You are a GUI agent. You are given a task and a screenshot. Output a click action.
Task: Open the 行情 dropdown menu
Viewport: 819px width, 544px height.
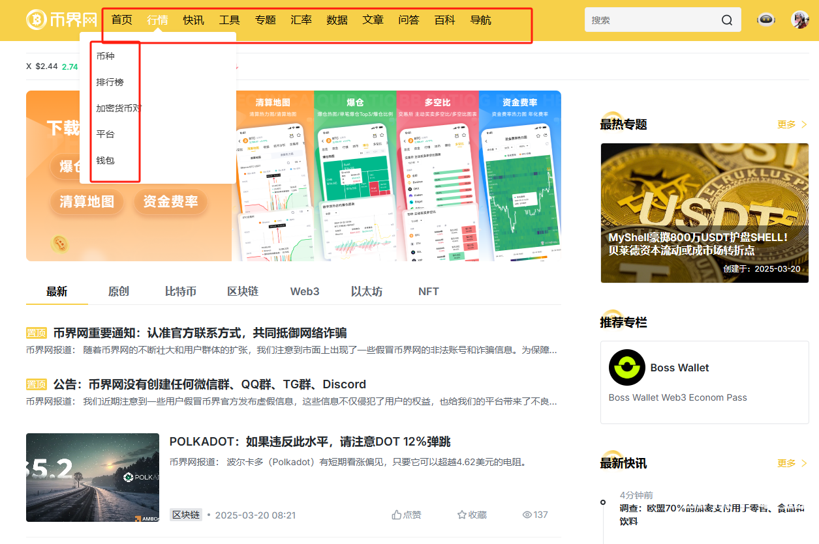pyautogui.click(x=157, y=20)
